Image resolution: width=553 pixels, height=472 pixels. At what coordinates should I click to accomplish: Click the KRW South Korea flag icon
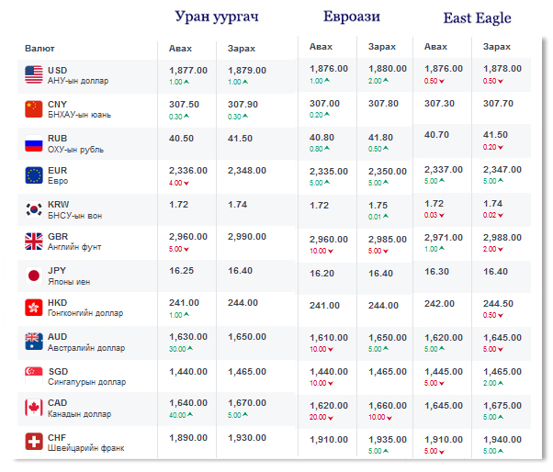34,208
